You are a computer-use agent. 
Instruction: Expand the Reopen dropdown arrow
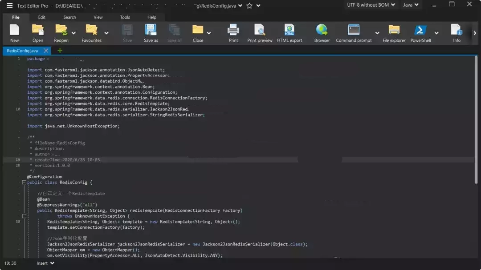tap(73, 33)
